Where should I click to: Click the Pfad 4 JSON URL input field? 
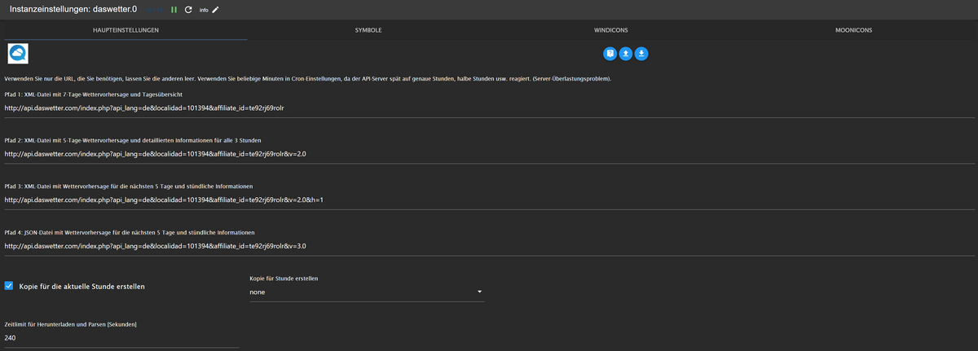tap(490, 246)
